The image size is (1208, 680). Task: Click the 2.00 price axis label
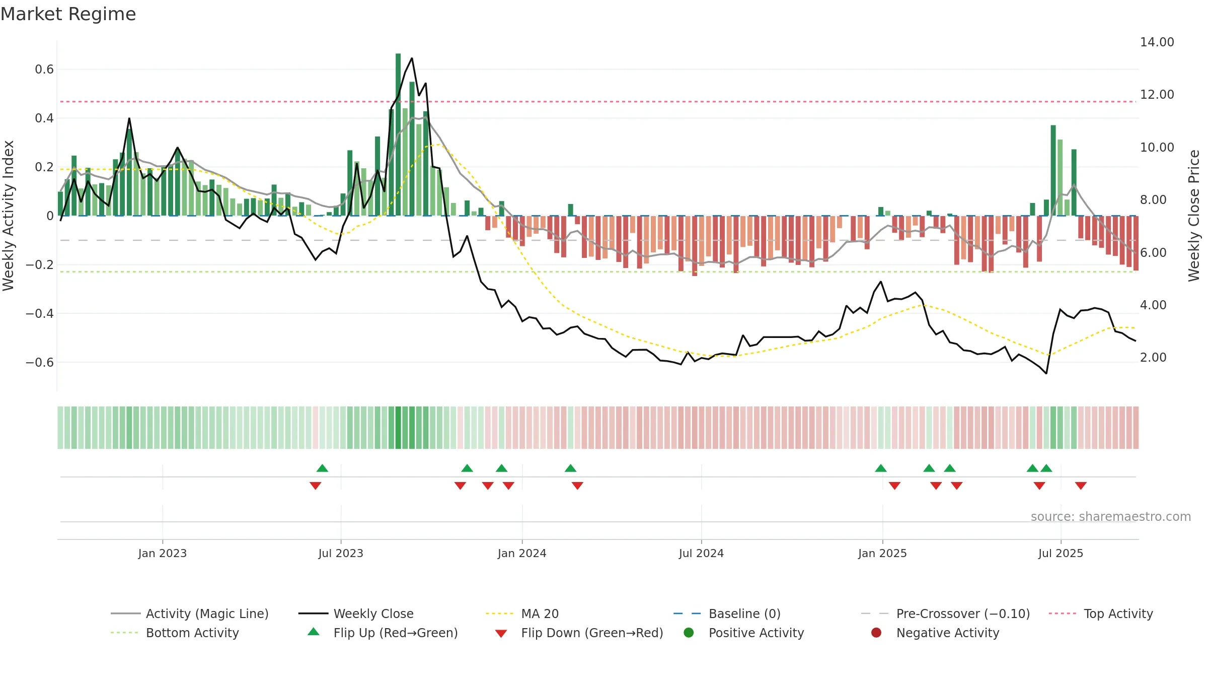[x=1153, y=358]
